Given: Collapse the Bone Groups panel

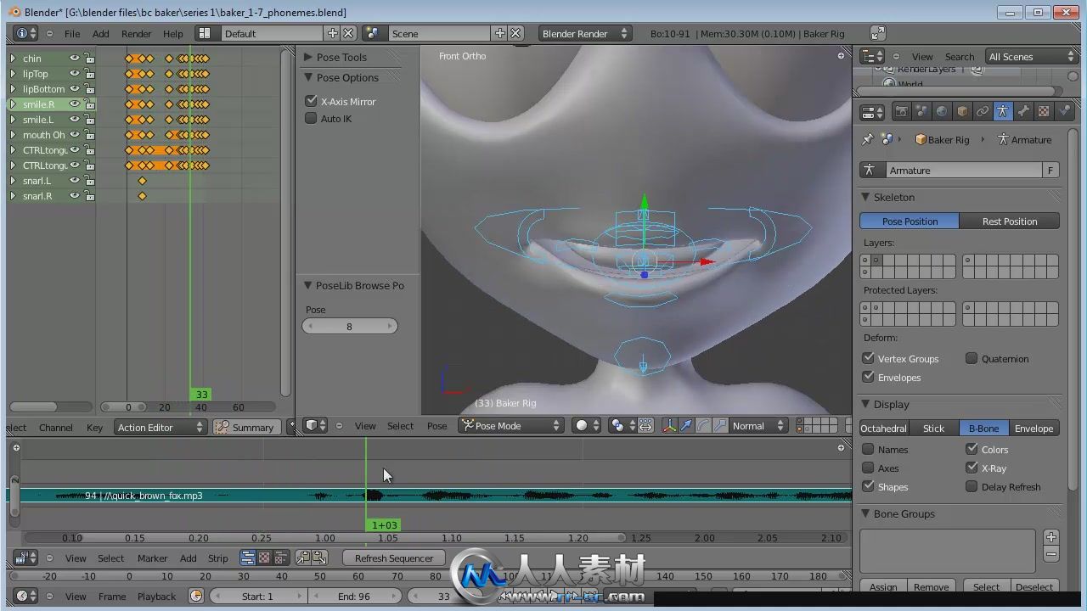Looking at the screenshot, I should [x=866, y=514].
